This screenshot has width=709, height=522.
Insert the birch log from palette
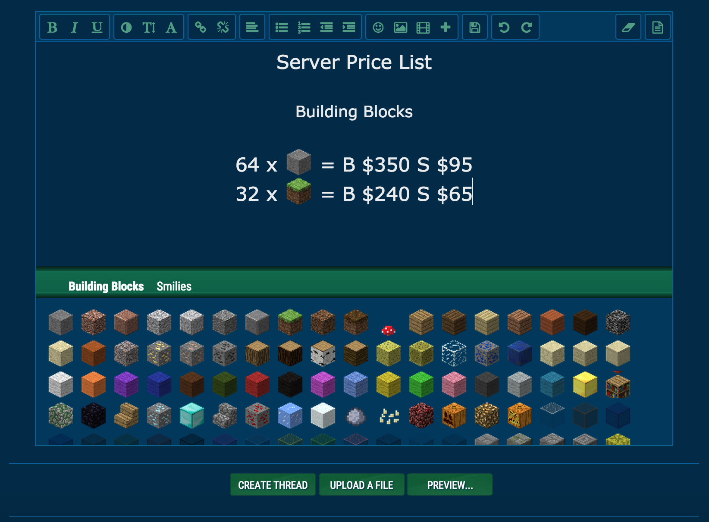323,353
